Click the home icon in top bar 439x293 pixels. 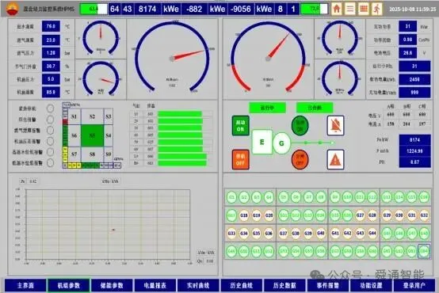click(337, 9)
